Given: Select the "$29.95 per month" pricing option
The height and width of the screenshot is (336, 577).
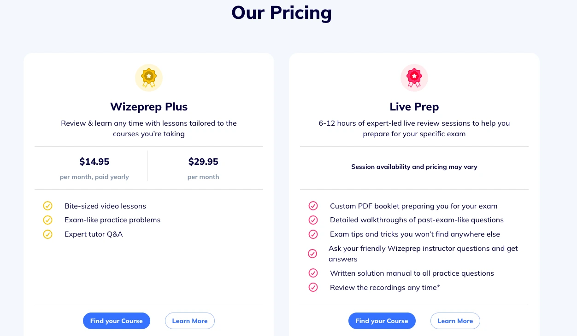Looking at the screenshot, I should (203, 168).
